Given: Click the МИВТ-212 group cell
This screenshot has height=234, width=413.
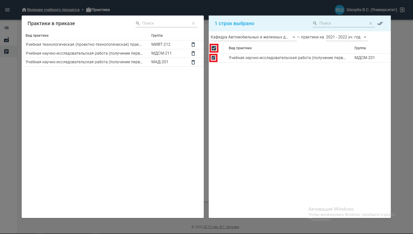Looking at the screenshot, I should pos(161,45).
